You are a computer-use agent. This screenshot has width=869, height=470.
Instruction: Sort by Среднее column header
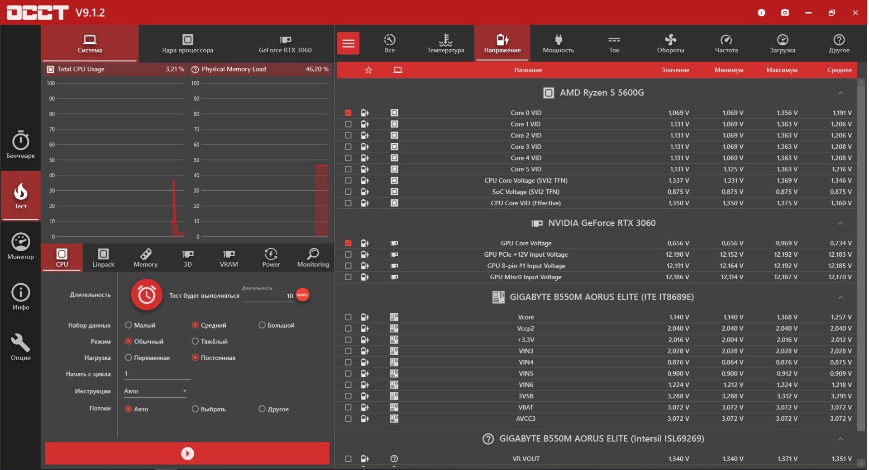[x=839, y=70]
